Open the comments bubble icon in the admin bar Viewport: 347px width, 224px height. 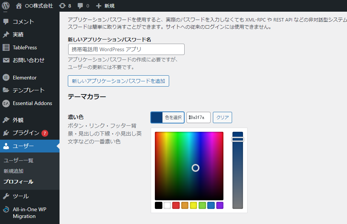point(80,6)
